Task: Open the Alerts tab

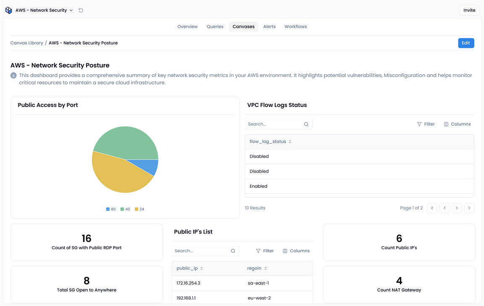Action: point(269,27)
